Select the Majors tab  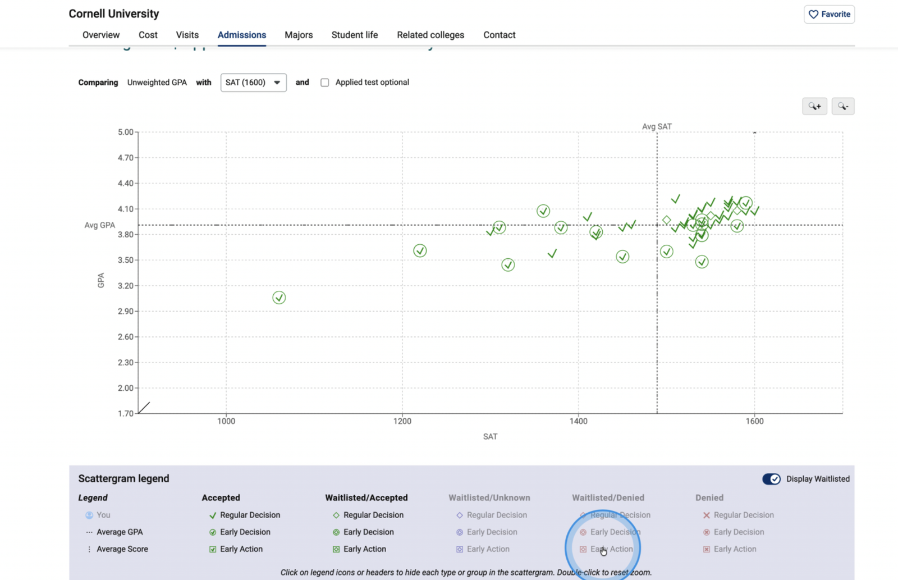(299, 35)
